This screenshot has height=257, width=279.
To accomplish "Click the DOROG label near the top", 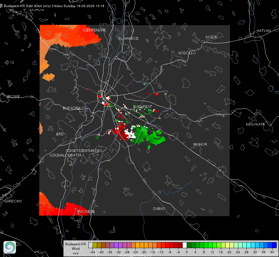I will [37, 10].
